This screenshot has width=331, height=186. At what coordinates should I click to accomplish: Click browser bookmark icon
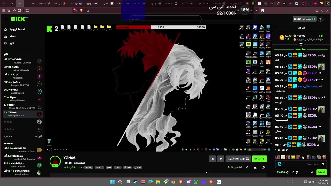click(262, 10)
